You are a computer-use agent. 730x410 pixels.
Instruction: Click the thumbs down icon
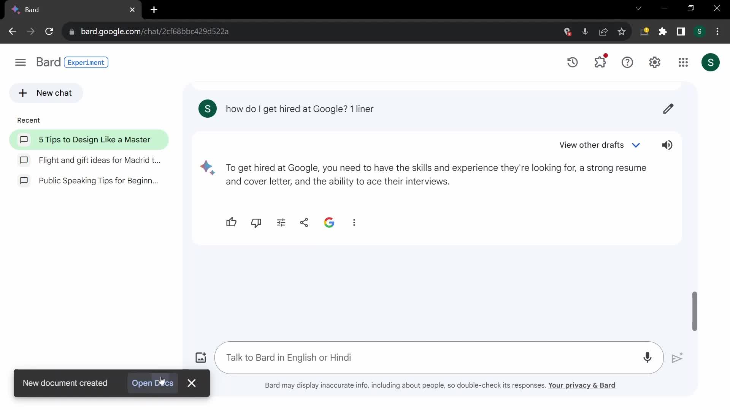point(256,222)
